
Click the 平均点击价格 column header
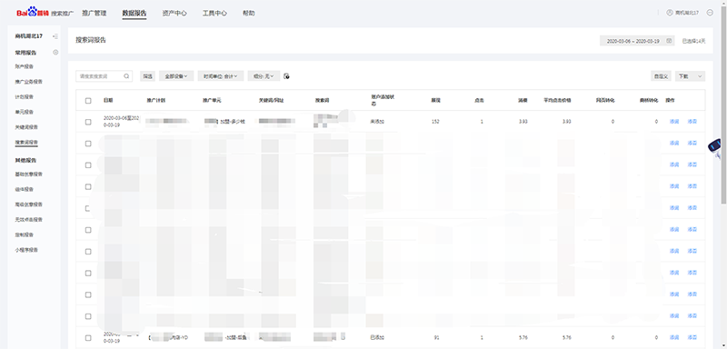557,100
